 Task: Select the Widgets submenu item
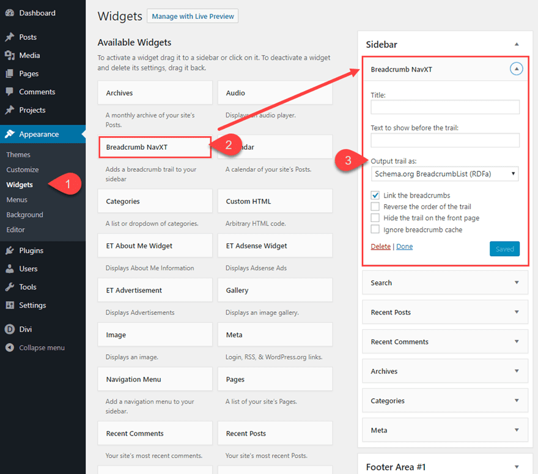click(x=20, y=185)
